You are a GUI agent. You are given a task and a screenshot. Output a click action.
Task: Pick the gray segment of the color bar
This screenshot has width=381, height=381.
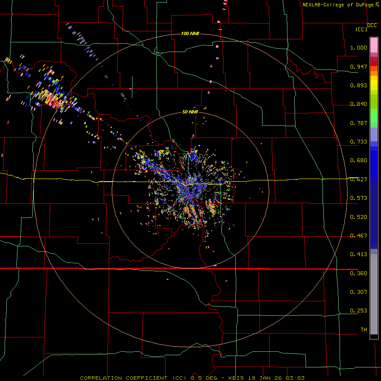pyautogui.click(x=374, y=294)
